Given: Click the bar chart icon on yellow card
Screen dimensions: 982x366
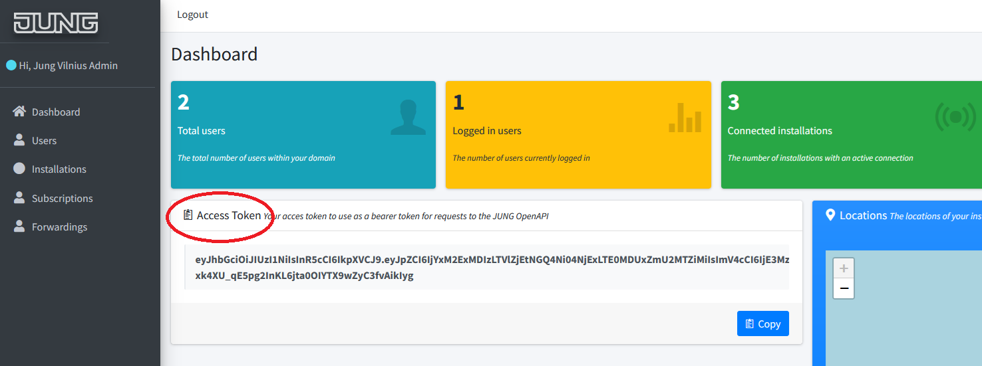Looking at the screenshot, I should click(x=685, y=118).
